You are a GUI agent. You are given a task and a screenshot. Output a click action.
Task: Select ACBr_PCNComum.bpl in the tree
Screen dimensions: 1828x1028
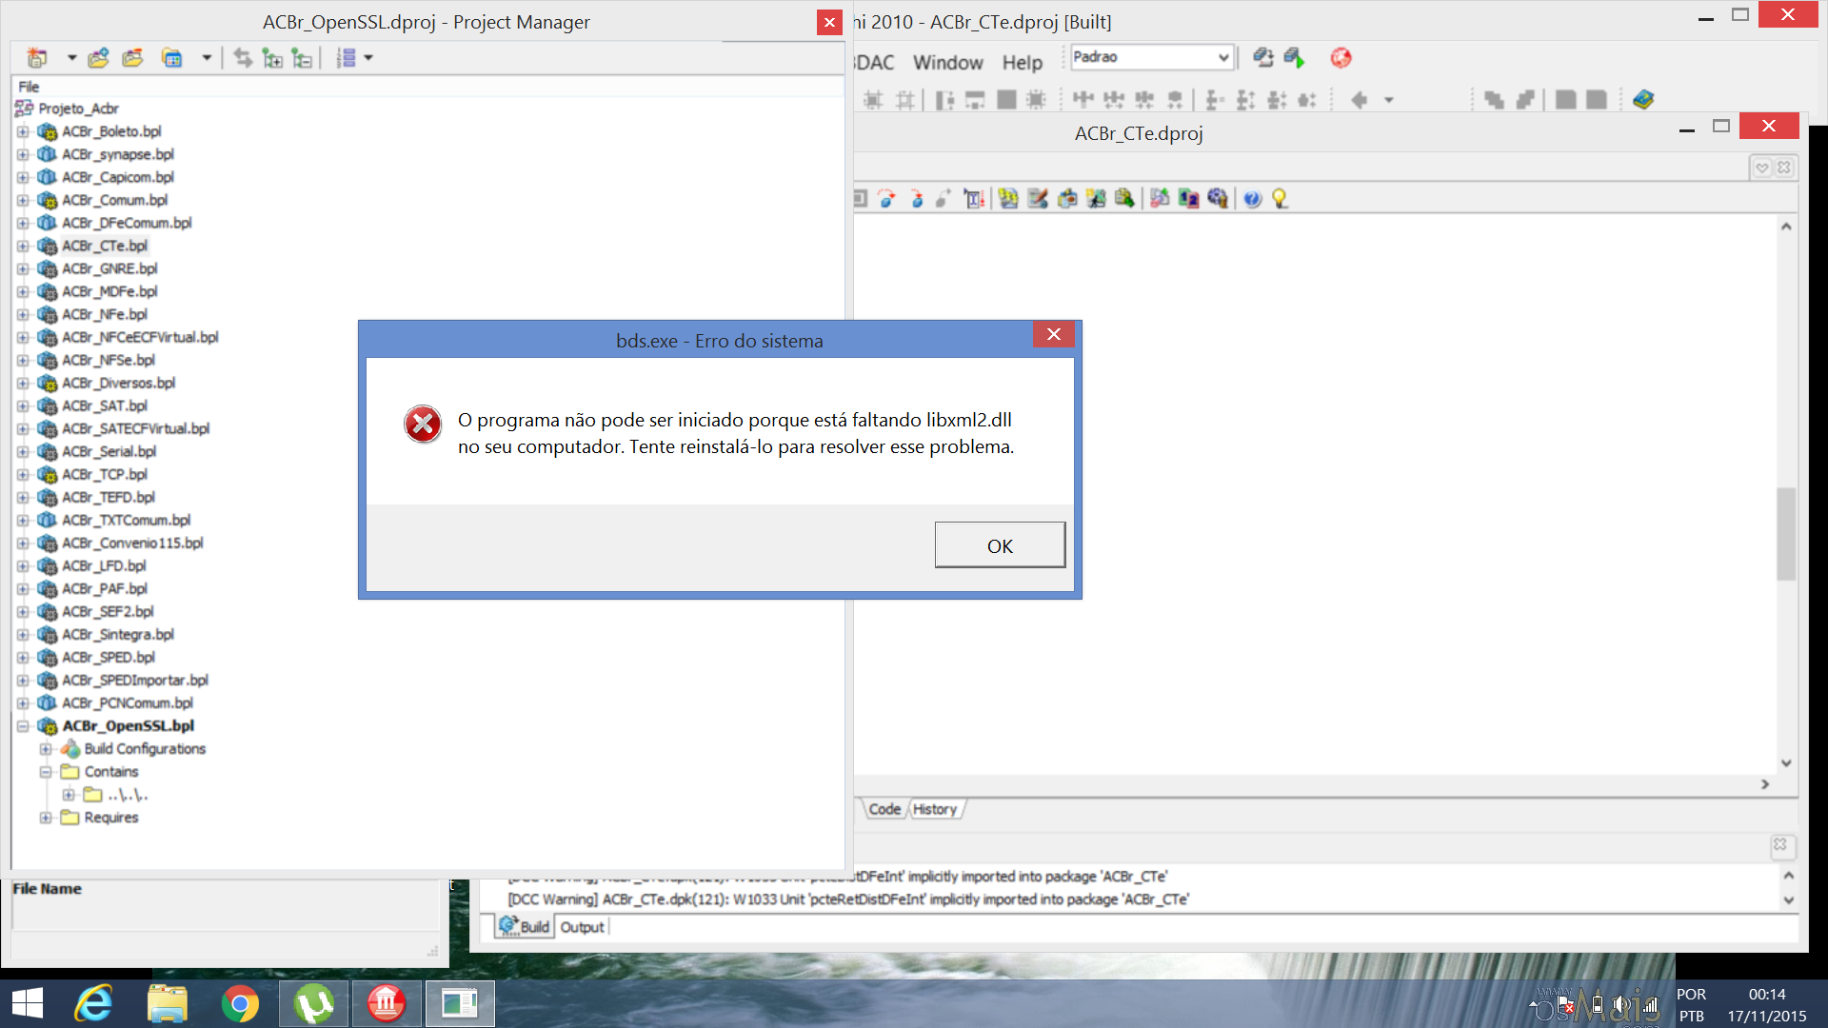[128, 702]
